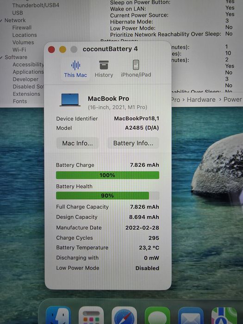The width and height of the screenshot is (243, 324).
Task: Click the Model value A2485 (D/A)
Action: coord(142,128)
